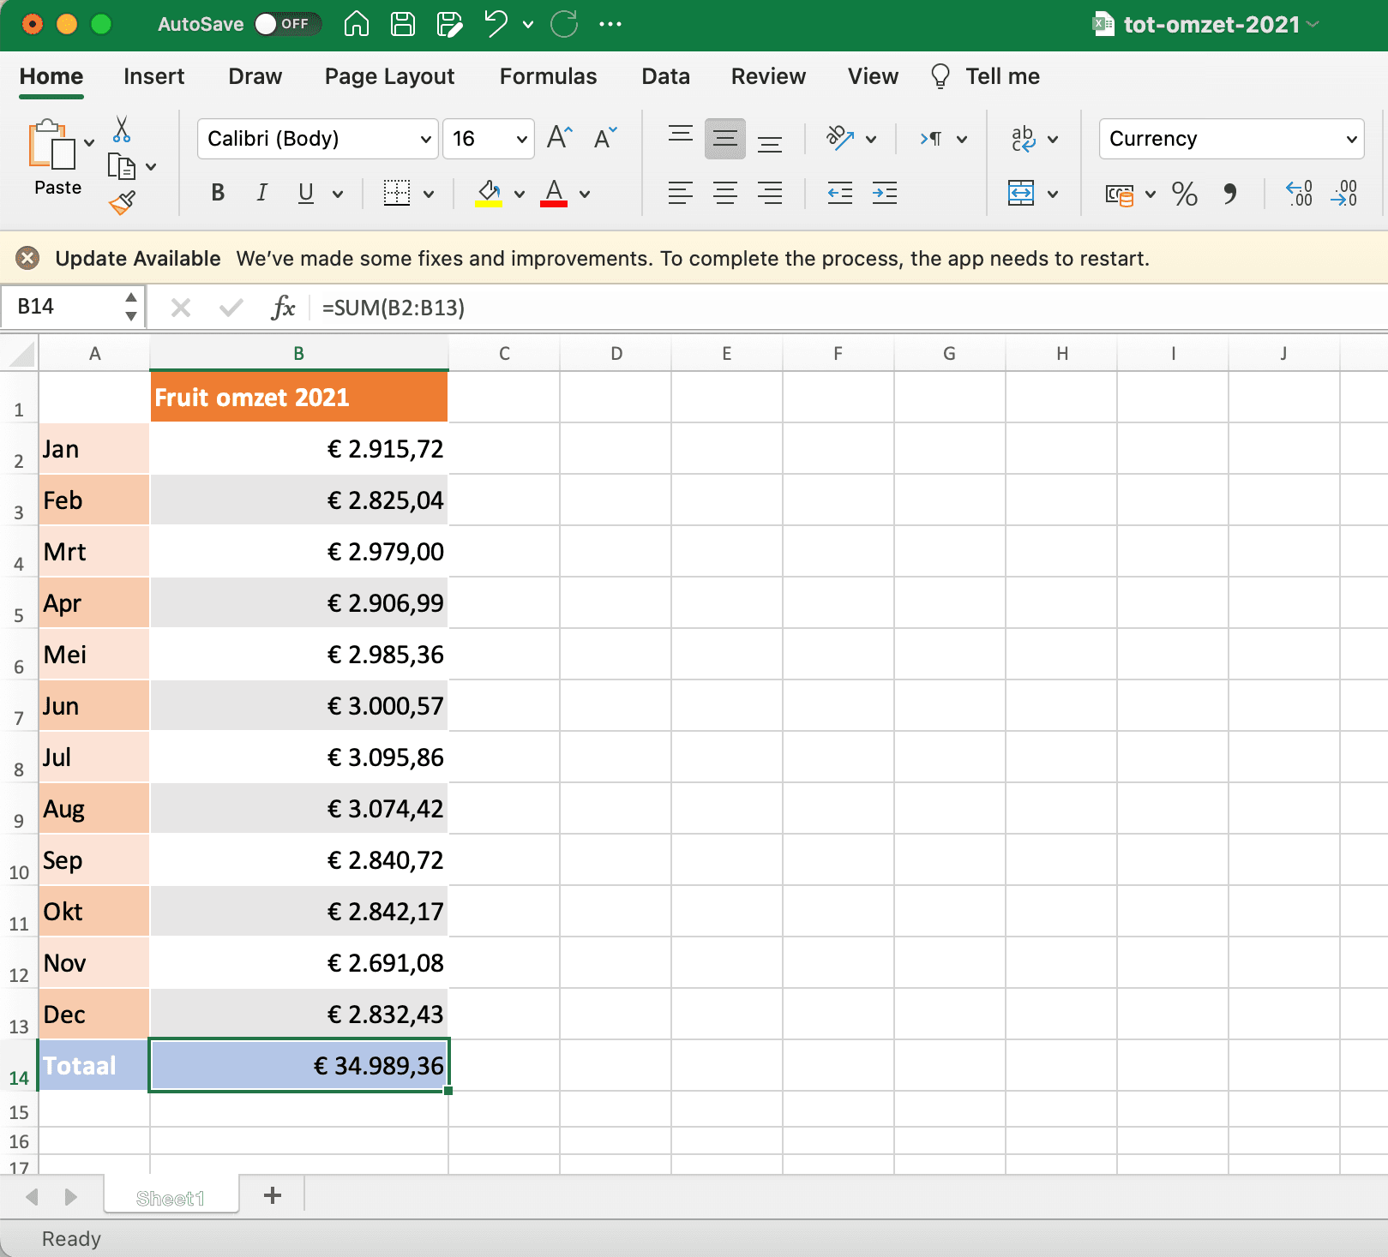1388x1257 pixels.
Task: Click the Increase Indent icon
Action: click(x=885, y=193)
